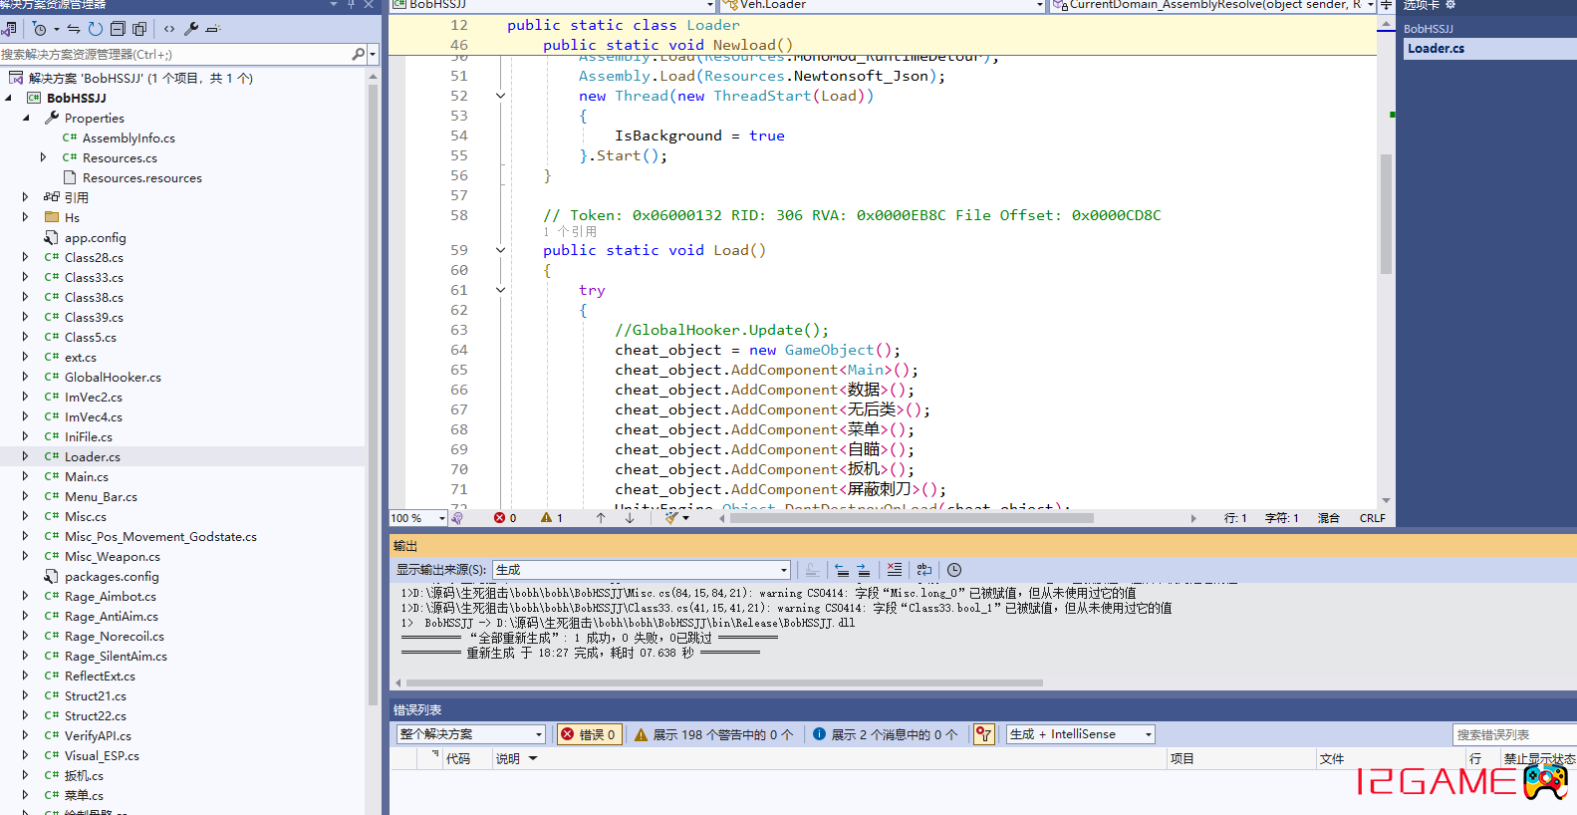Open Properties wrench icon in Solution Explorer
The width and height of the screenshot is (1577, 815).
click(191, 29)
